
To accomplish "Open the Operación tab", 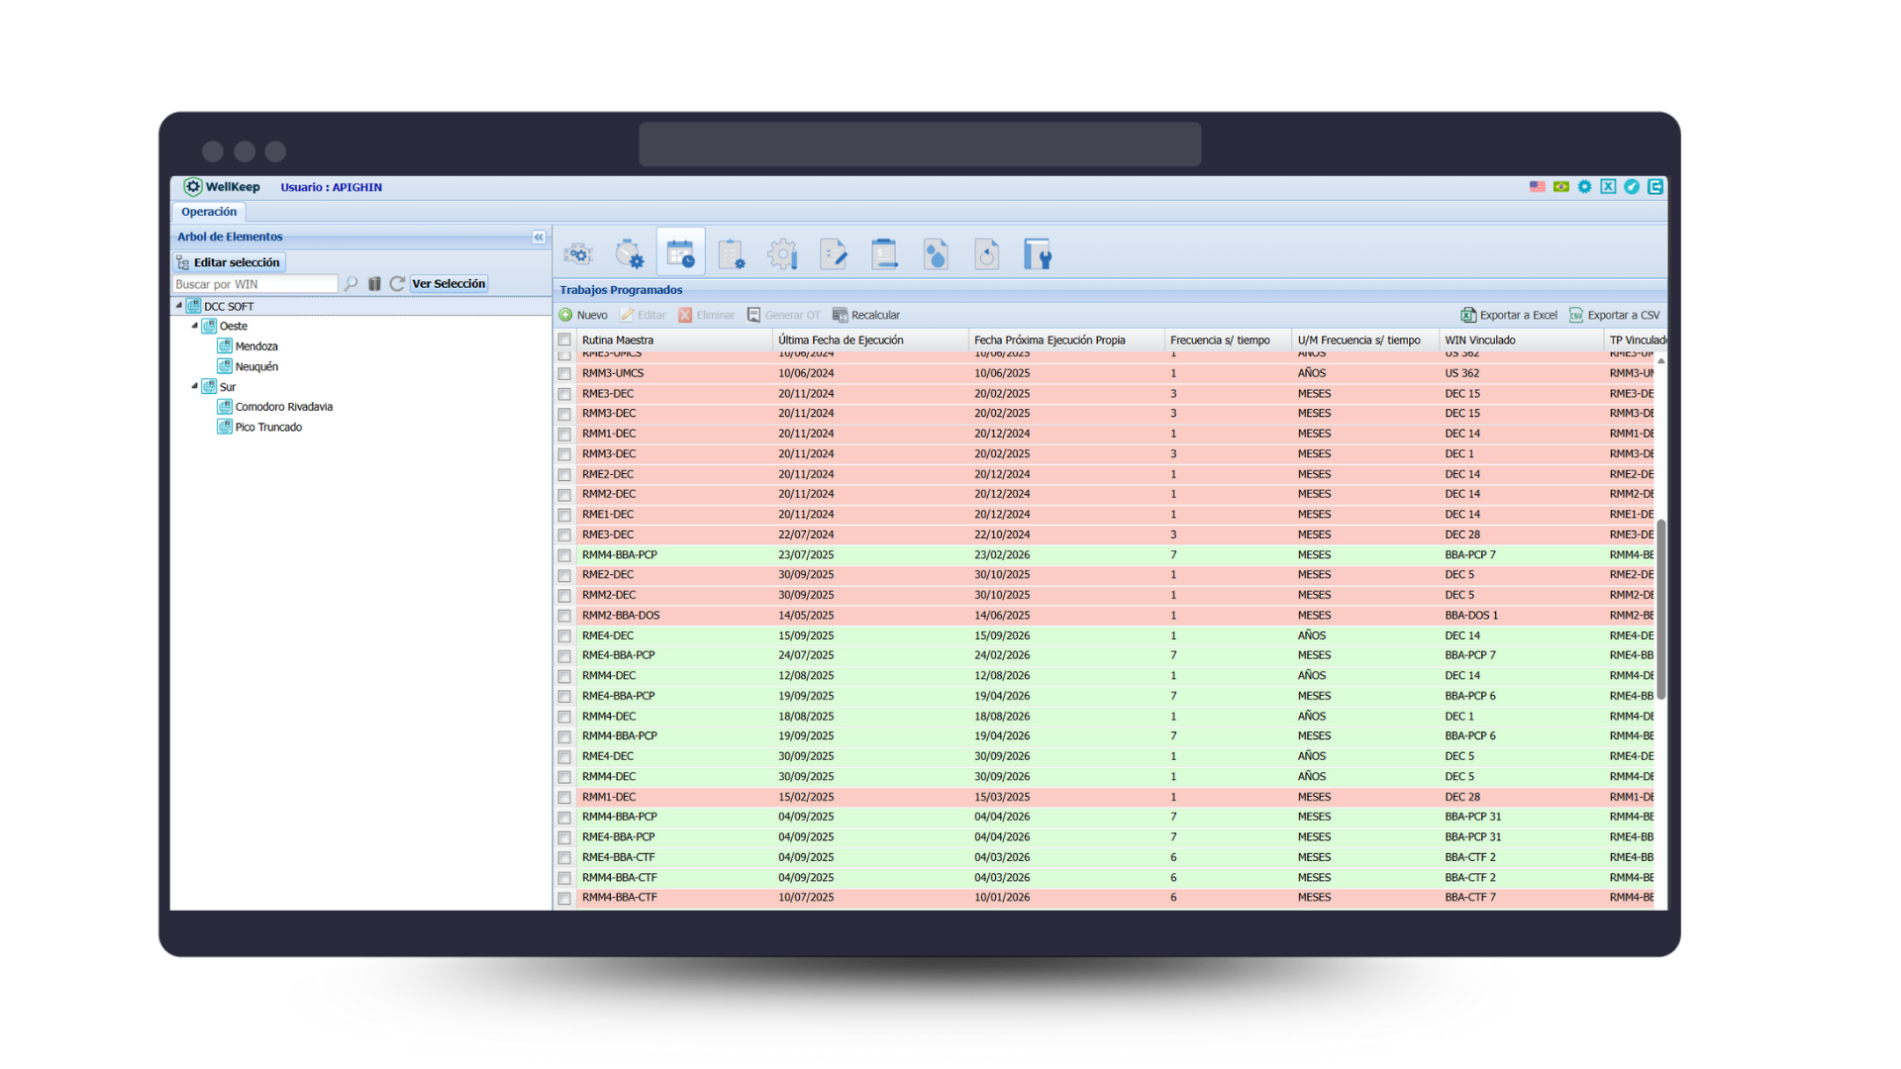I will click(x=209, y=212).
